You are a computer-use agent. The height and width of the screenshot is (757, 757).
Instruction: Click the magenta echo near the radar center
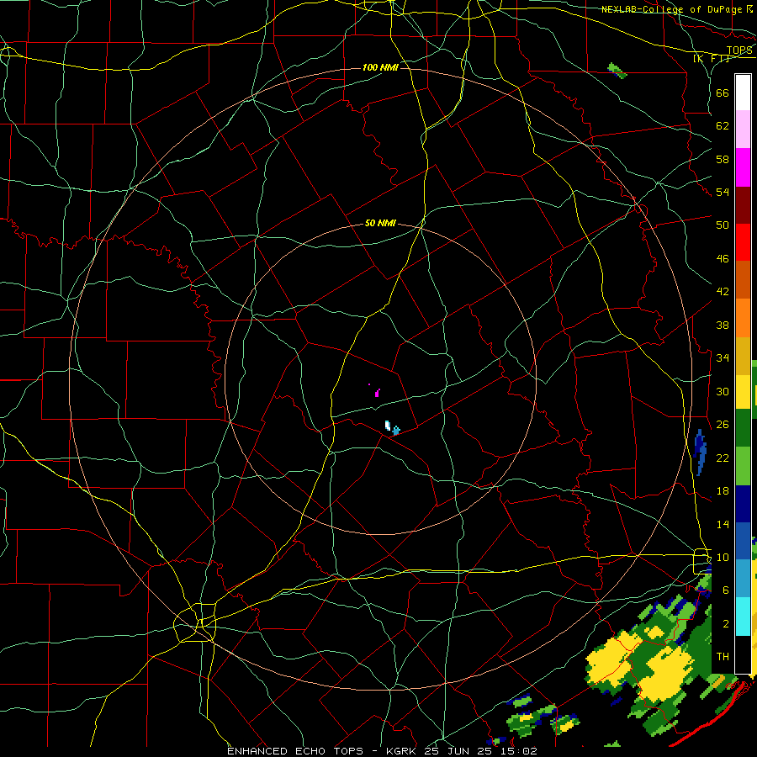pos(377,393)
